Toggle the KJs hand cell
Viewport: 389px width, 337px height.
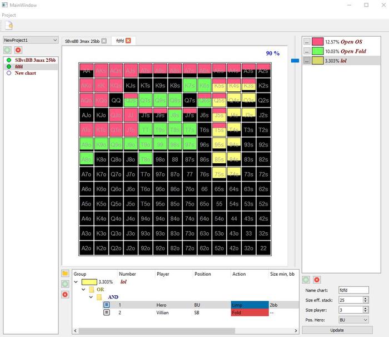131,86
